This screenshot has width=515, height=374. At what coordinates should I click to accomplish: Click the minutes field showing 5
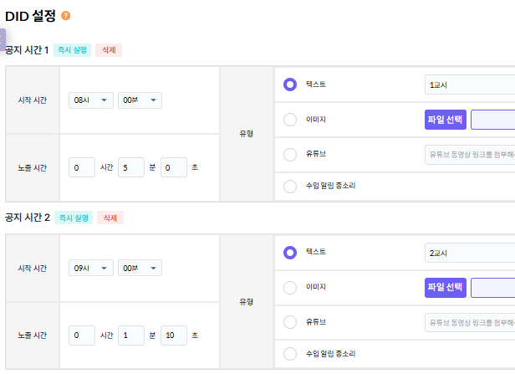[130, 168]
